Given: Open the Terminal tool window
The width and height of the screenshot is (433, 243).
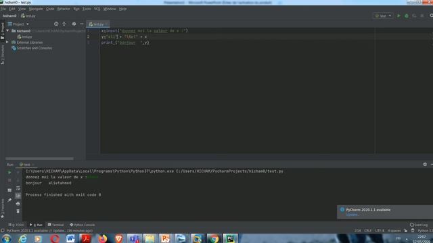Looking at the screenshot, I should coord(55,225).
